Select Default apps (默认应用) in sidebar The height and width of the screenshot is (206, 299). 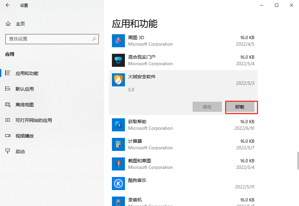point(24,89)
